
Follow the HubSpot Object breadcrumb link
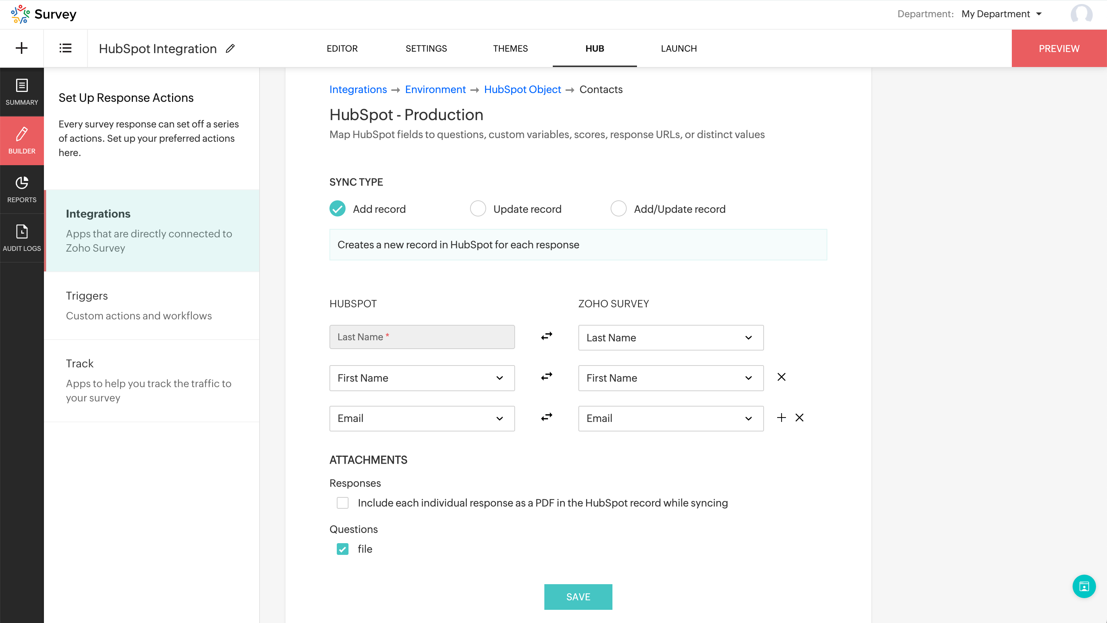pyautogui.click(x=522, y=89)
